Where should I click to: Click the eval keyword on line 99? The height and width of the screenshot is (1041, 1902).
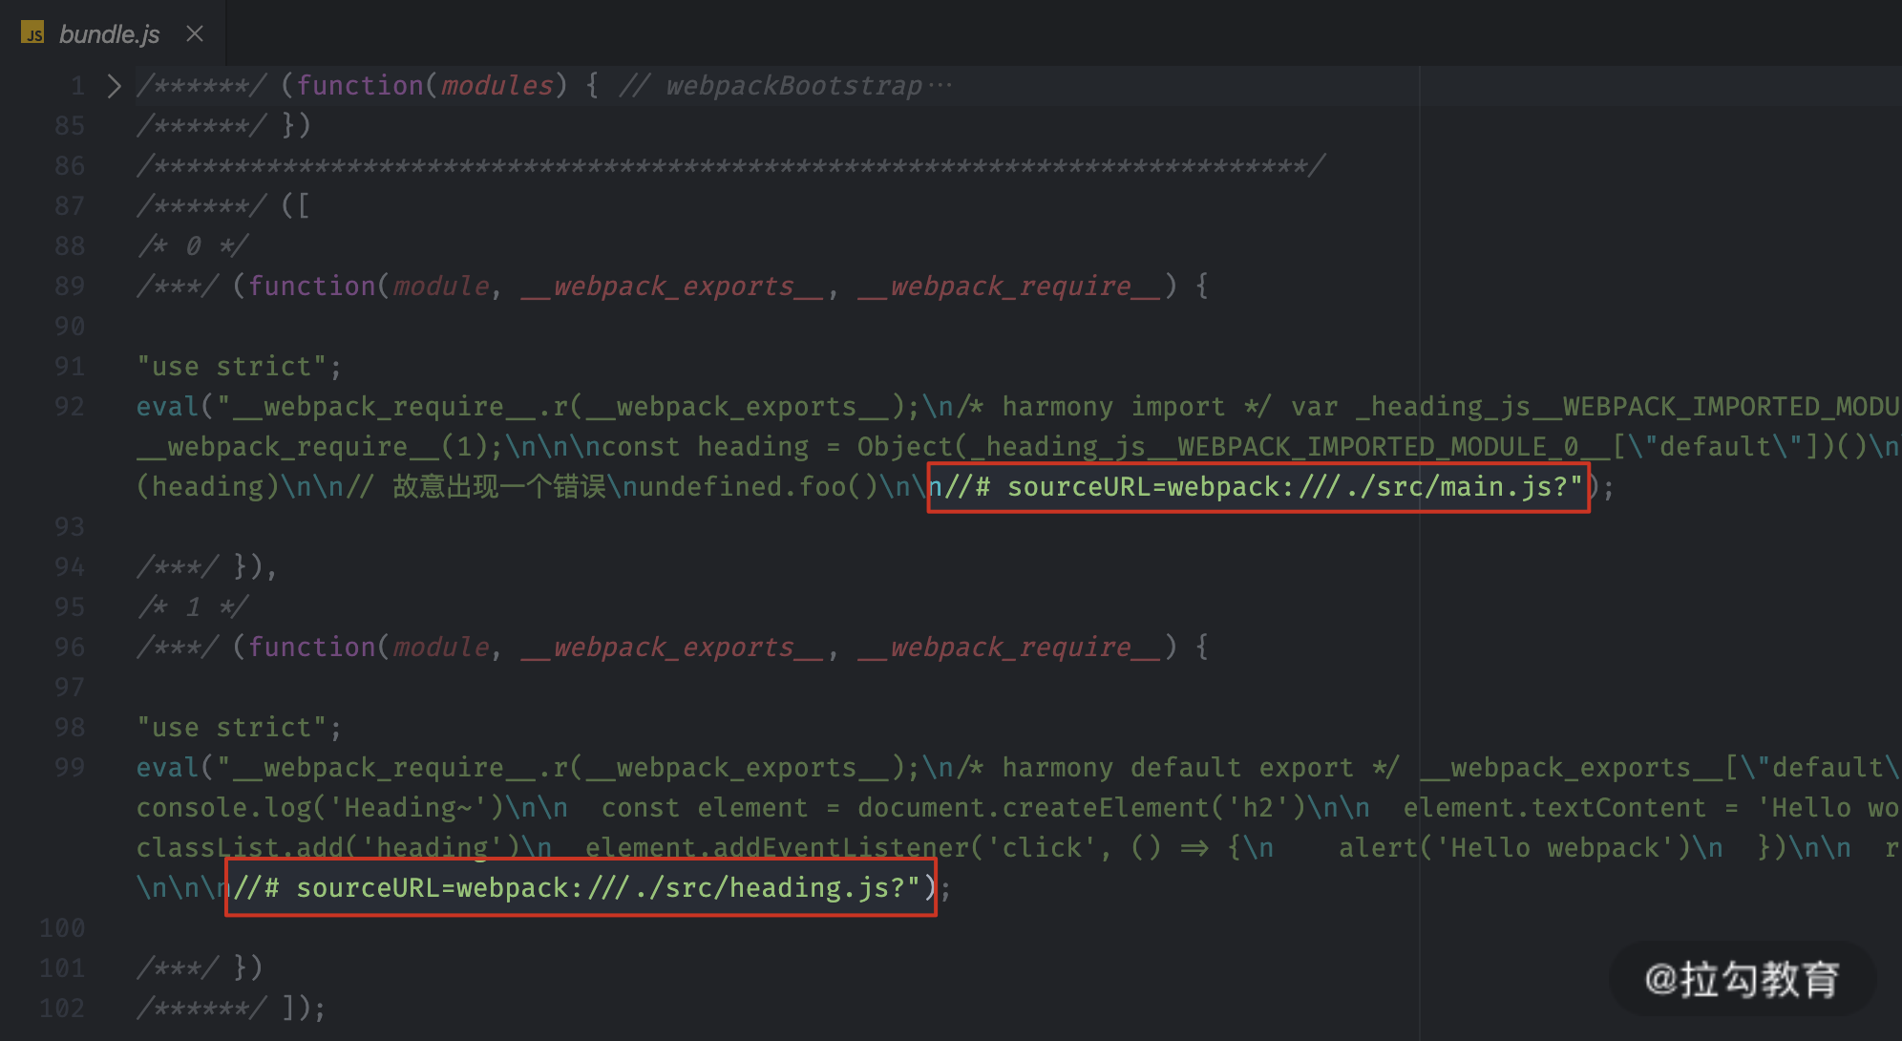pyautogui.click(x=167, y=768)
